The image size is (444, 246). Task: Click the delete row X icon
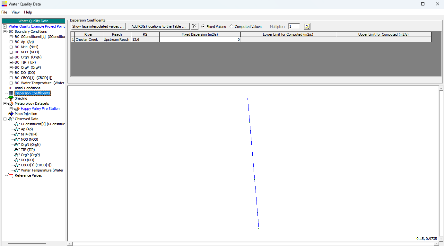pos(195,26)
